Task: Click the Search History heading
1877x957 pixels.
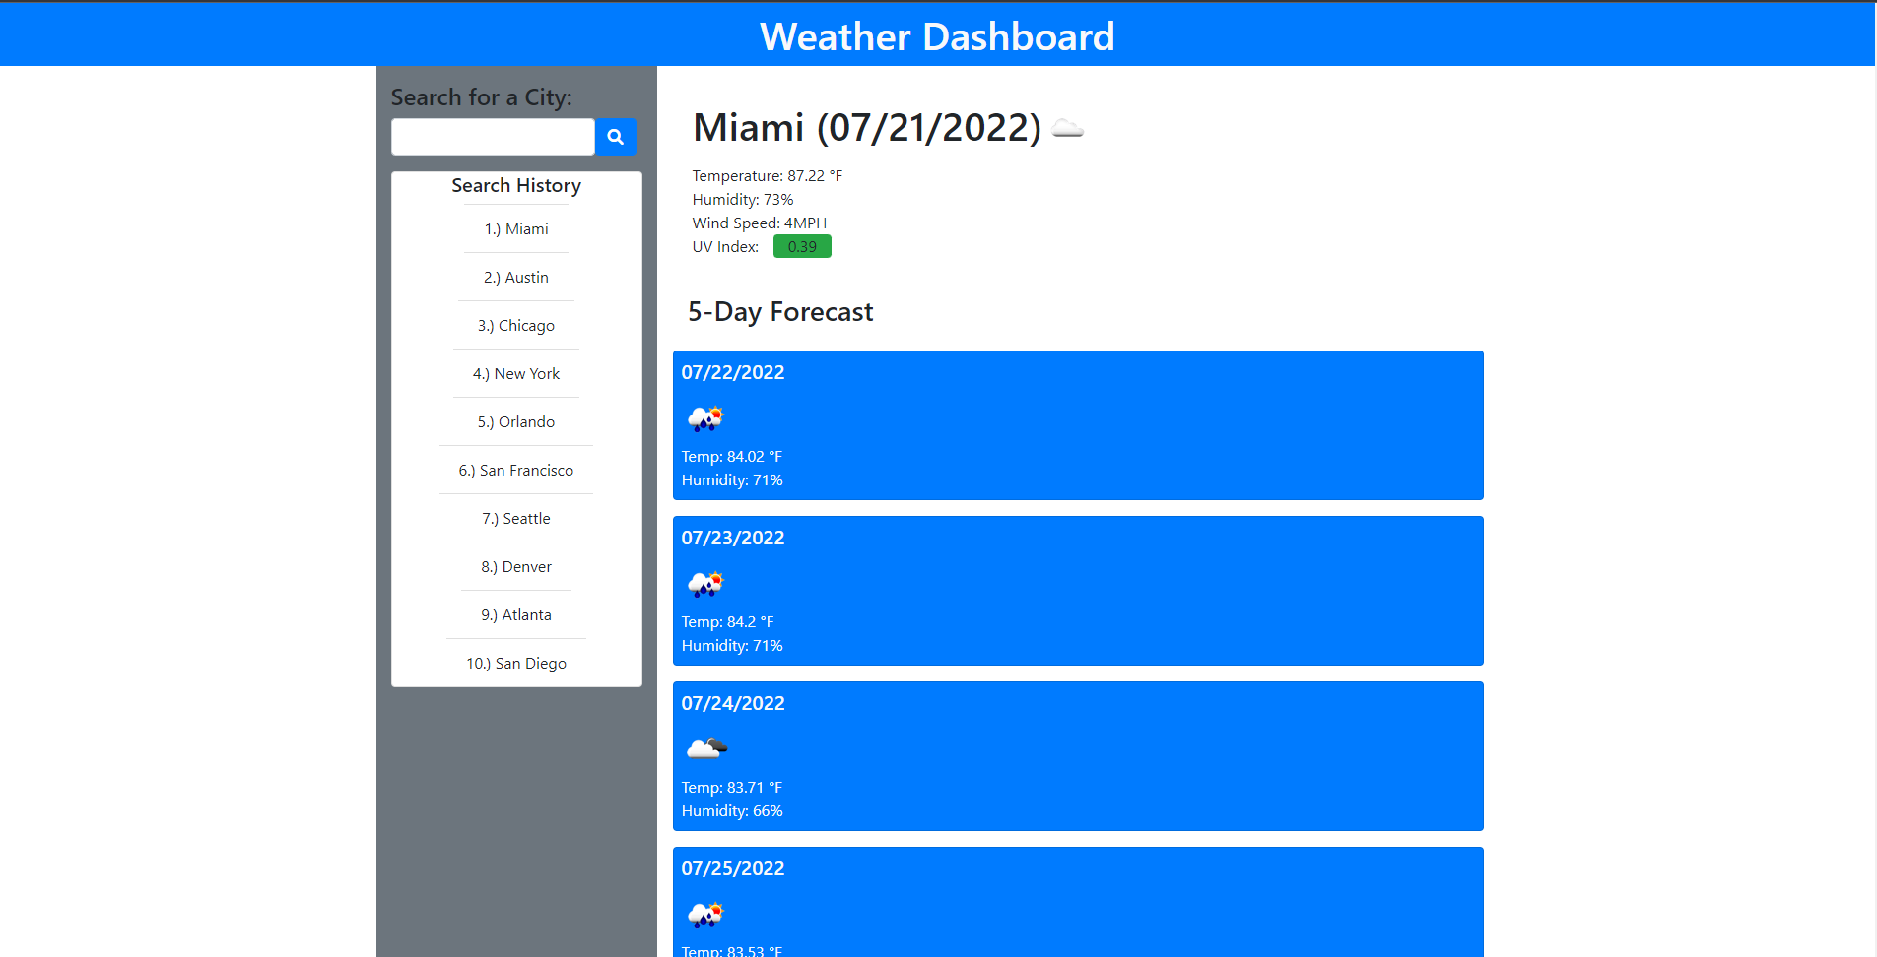Action: (516, 185)
